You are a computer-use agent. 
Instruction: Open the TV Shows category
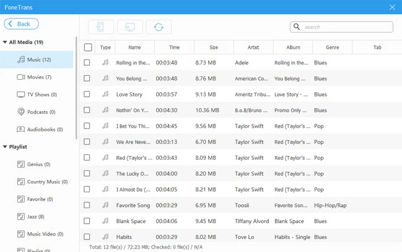click(x=41, y=95)
